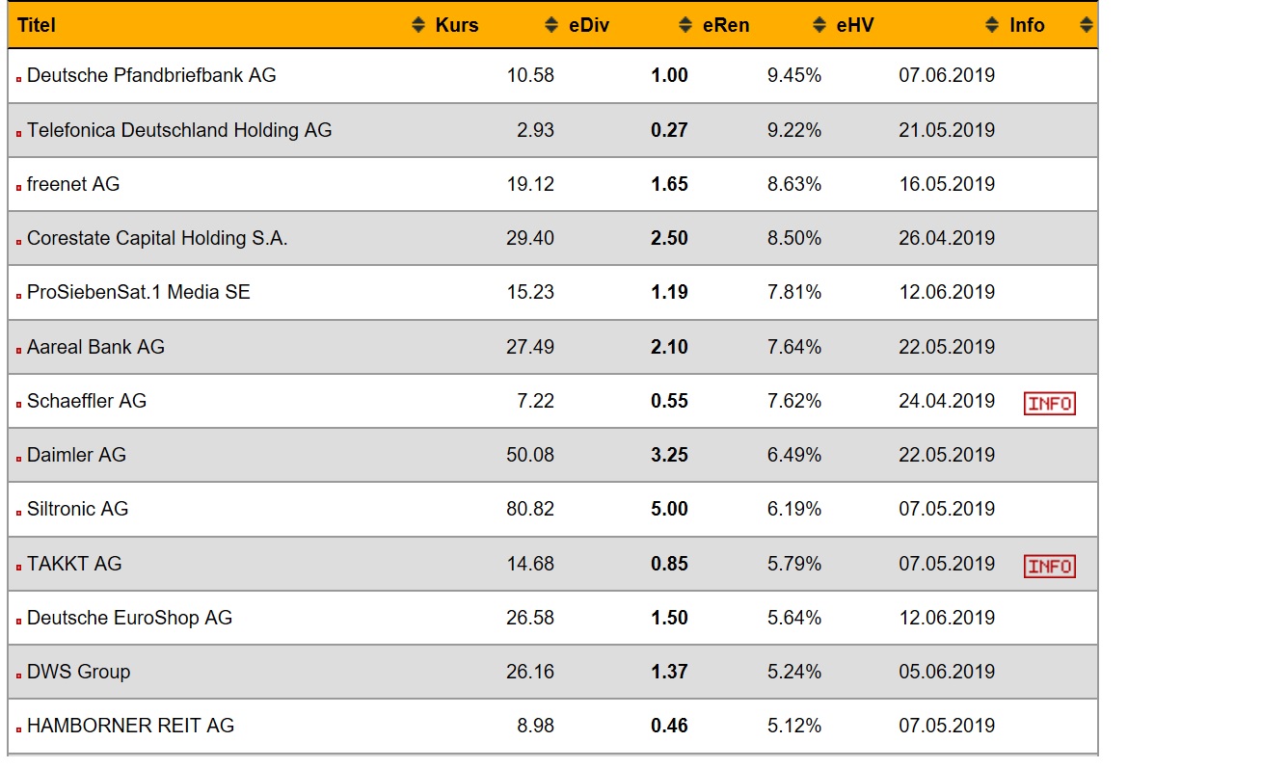Click the red marker icon beside freenet AG

pos(17,186)
